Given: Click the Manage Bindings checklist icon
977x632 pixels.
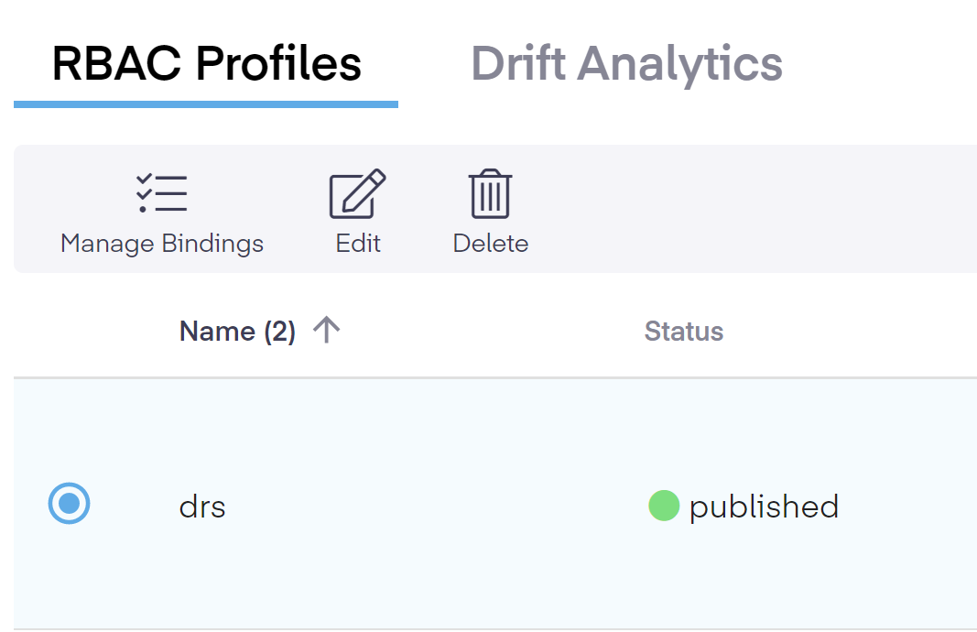Looking at the screenshot, I should coord(161,193).
